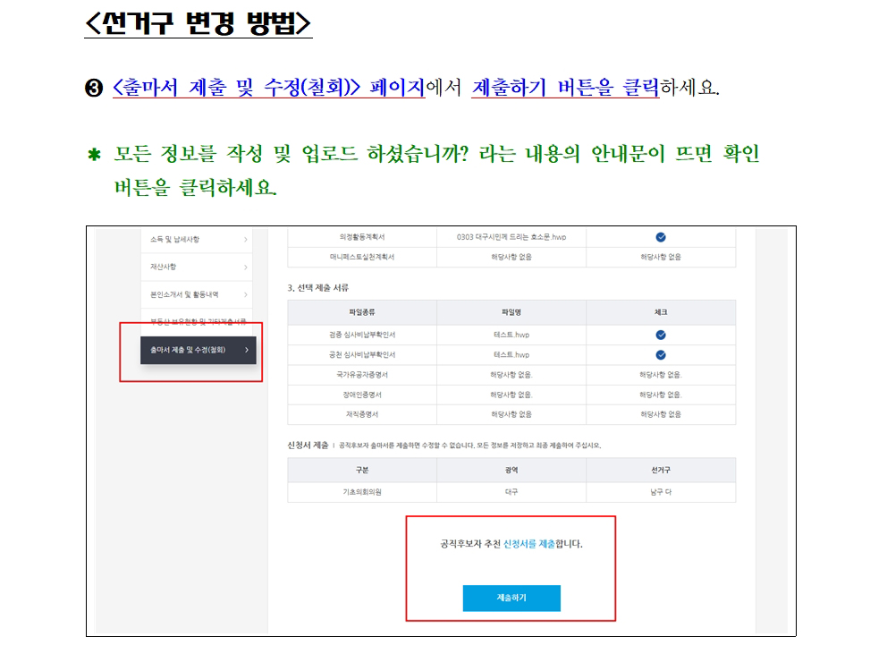Click the 기초의회의원 구분 cell
This screenshot has width=887, height=654.
[362, 492]
